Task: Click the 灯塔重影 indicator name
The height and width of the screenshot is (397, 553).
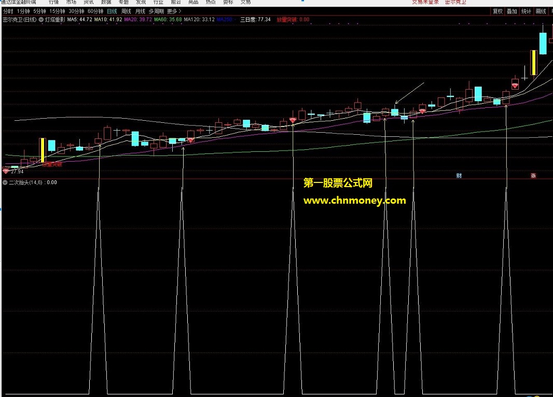Action: point(55,20)
